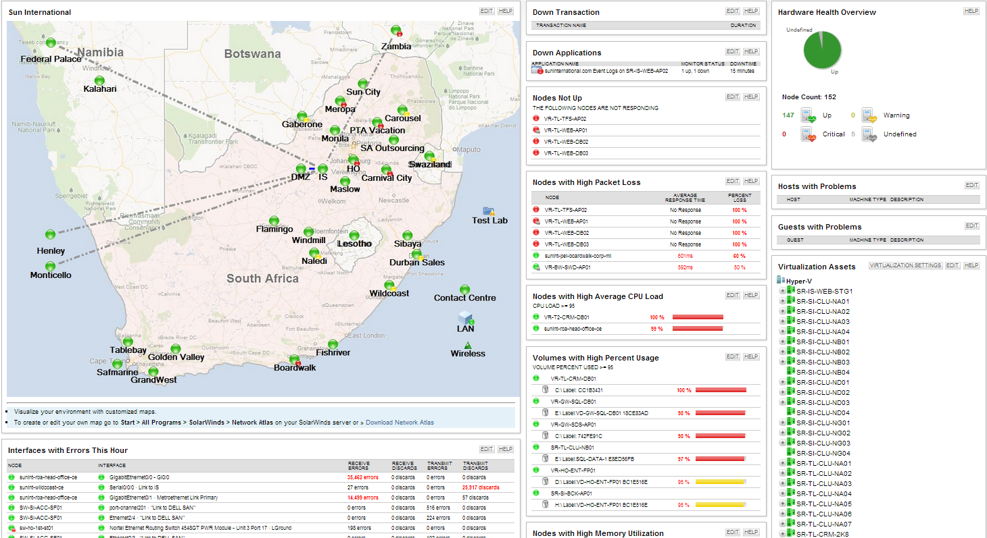Click the LAN server icon on map

point(466,317)
